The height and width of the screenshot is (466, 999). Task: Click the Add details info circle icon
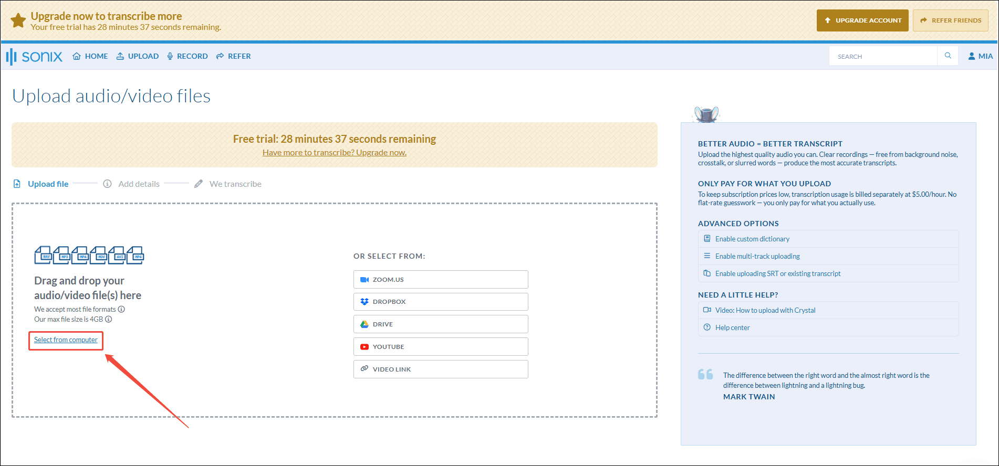click(x=107, y=184)
